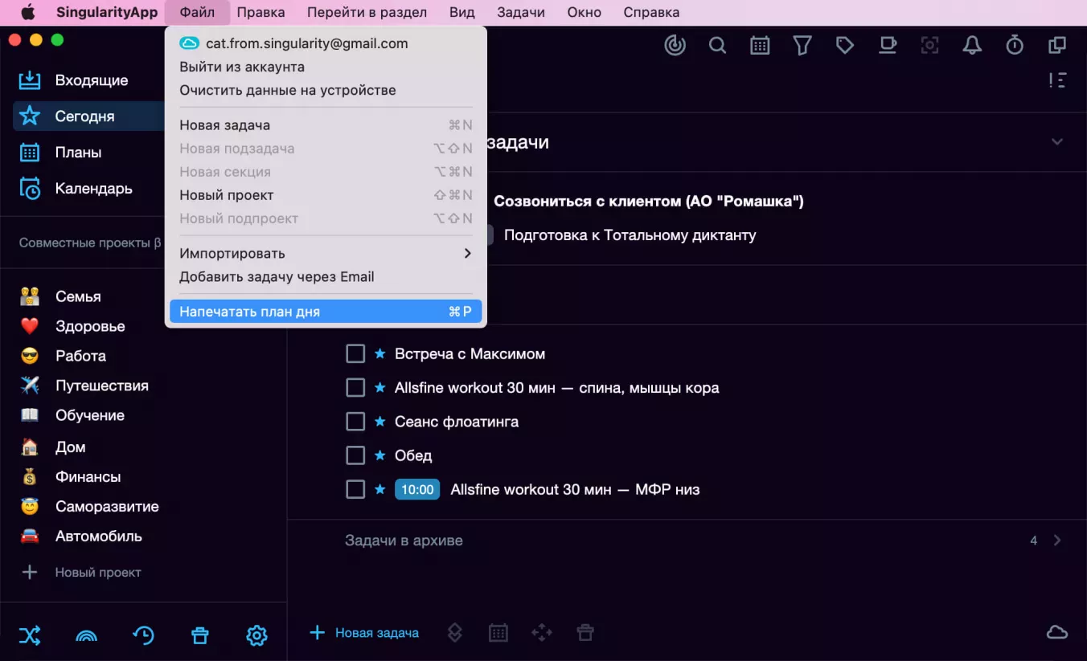
Task: Click the duplicate windows icon
Action: click(x=1057, y=46)
